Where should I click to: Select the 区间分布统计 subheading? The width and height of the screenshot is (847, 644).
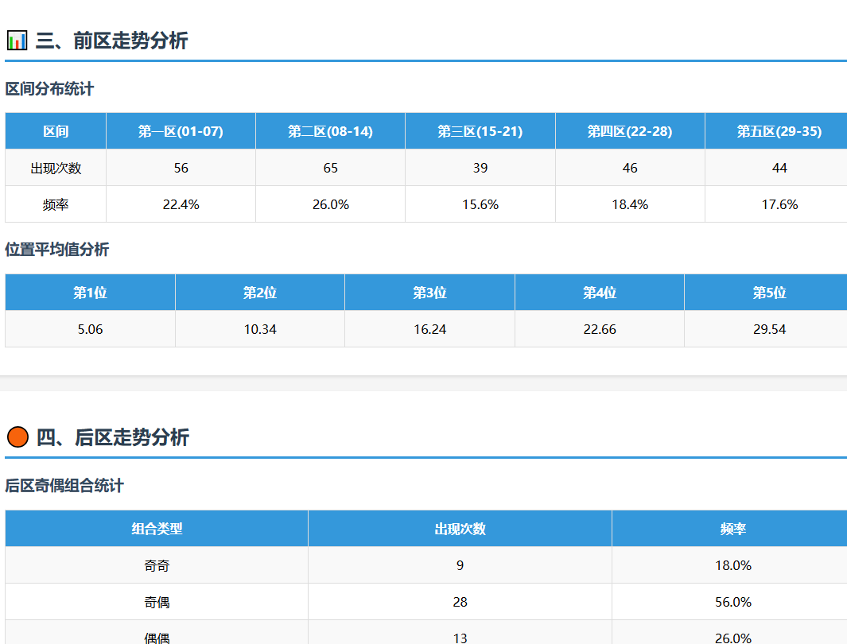[x=49, y=89]
